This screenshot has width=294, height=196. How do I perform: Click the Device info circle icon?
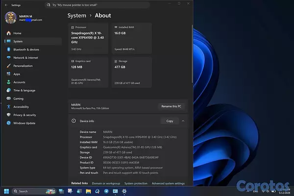tap(73, 121)
